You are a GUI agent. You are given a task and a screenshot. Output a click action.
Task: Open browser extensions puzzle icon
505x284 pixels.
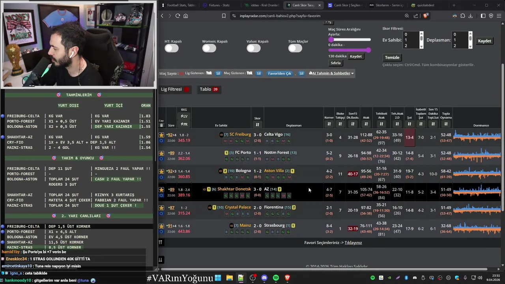pos(463,16)
